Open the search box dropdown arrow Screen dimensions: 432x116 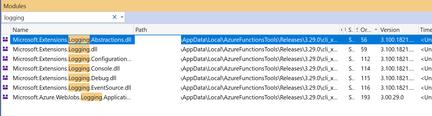click(122, 17)
